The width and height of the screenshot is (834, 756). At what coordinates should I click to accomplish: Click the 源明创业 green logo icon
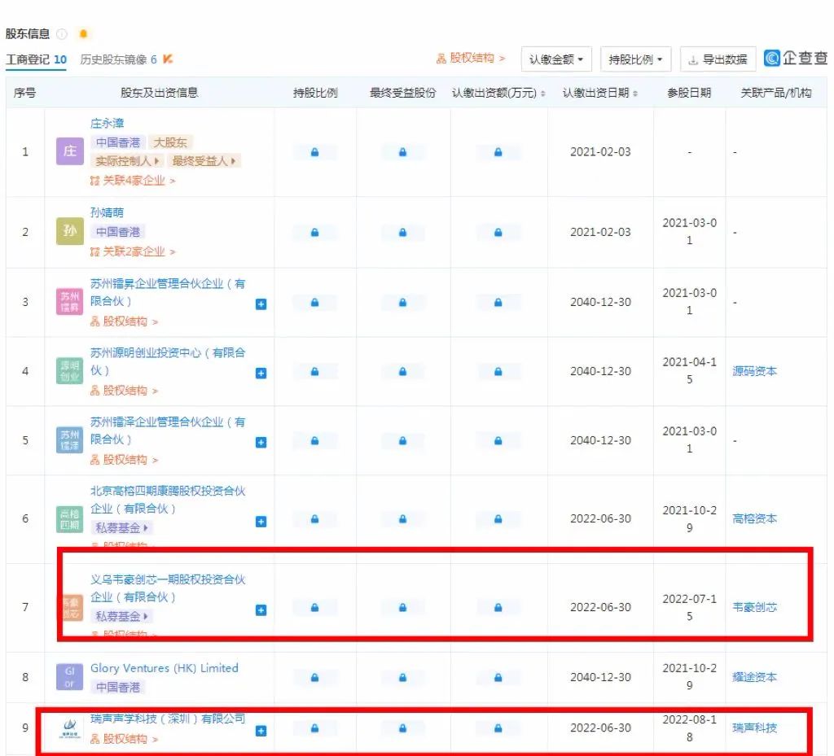[x=70, y=371]
